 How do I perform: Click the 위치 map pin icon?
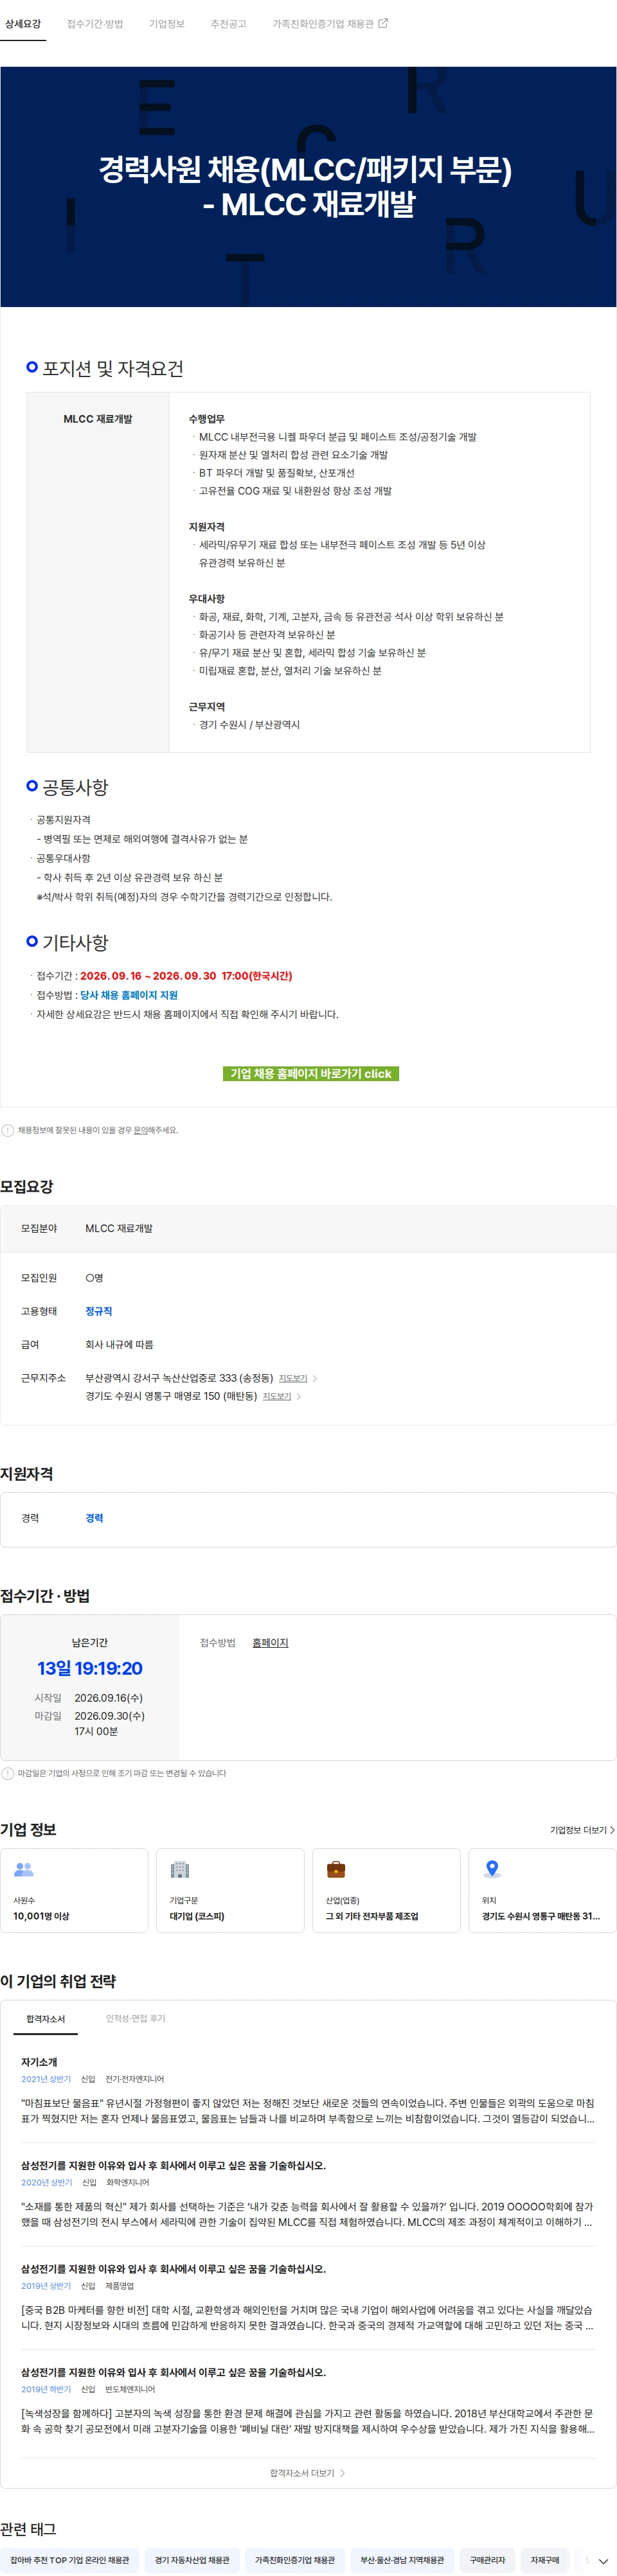492,1869
